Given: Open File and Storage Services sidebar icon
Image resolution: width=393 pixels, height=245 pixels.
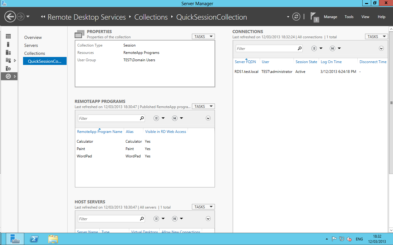Looking at the screenshot, I should click(8, 60).
